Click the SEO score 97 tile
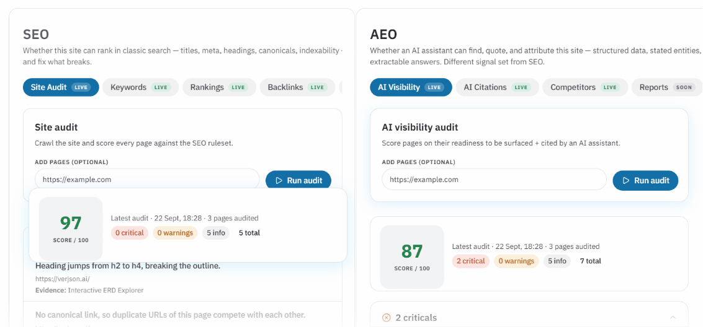This screenshot has width=703, height=327. [71, 229]
